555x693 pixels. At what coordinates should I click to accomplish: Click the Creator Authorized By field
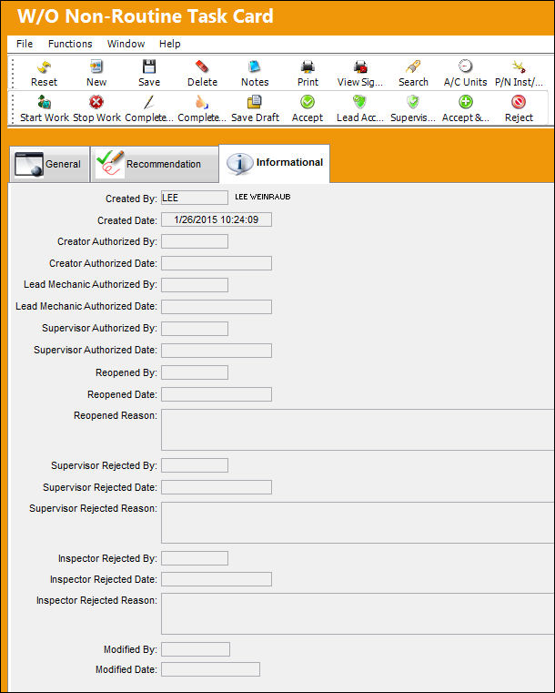(195, 241)
